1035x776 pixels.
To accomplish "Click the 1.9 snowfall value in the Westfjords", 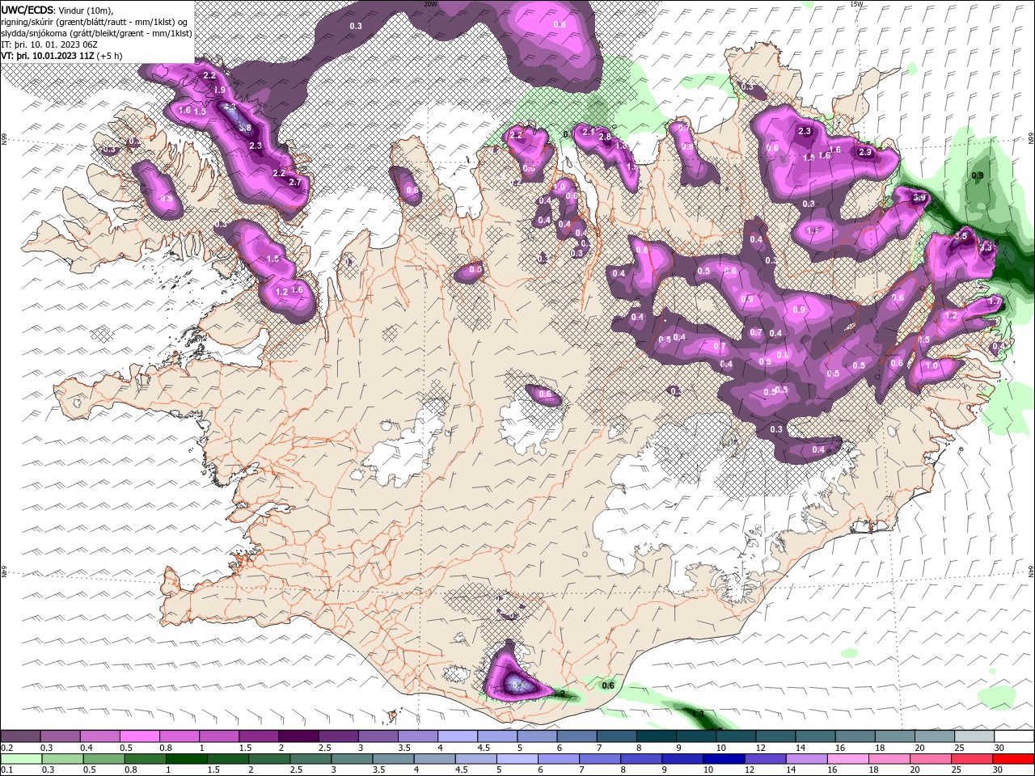I will (x=218, y=90).
